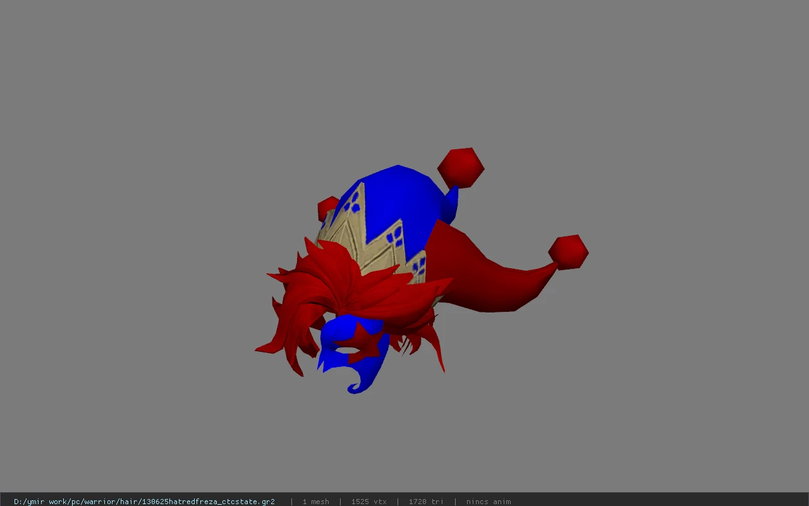809x506 pixels.
Task: Click the "1525 vtx" vertex count
Action: coord(369,502)
